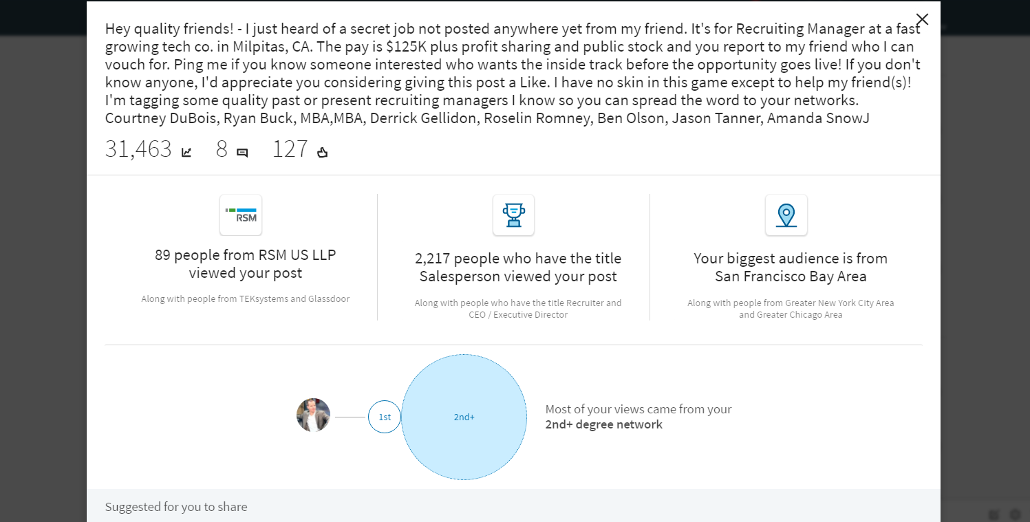This screenshot has width=1030, height=522.
Task: Open '89 people from RSM US LLP' insight
Action: (x=246, y=264)
